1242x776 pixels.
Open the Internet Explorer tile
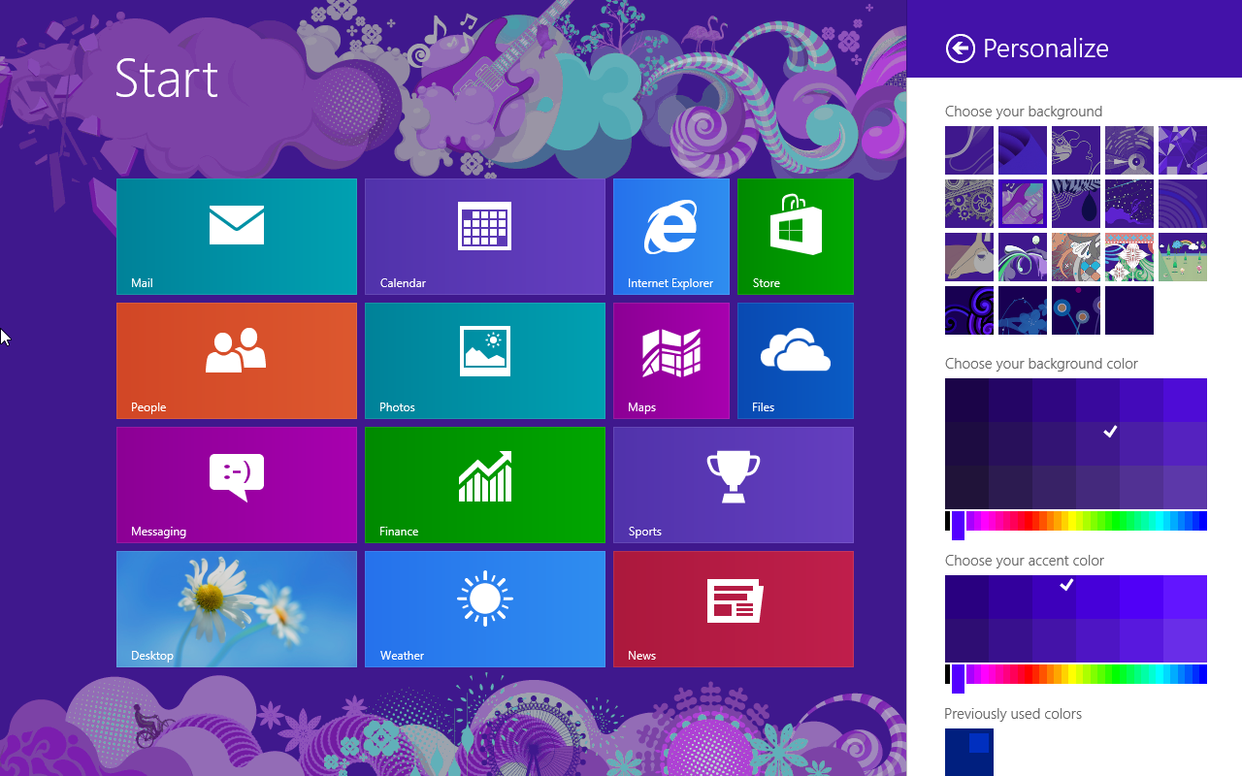click(671, 237)
